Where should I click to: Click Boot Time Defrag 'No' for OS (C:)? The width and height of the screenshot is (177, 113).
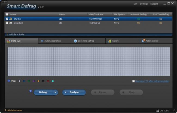(161, 19)
